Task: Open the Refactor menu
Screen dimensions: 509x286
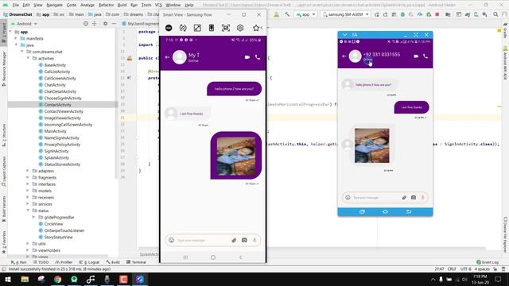Action: click(106, 6)
